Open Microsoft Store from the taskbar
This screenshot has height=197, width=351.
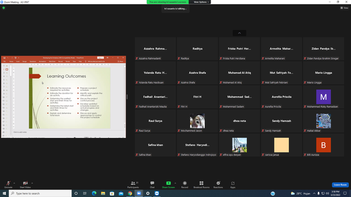(x=112, y=193)
